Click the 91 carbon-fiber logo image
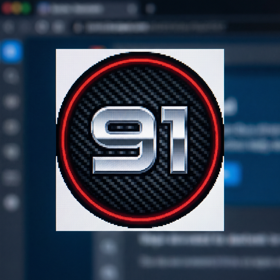Viewport: 280px width, 280px height. (x=140, y=140)
